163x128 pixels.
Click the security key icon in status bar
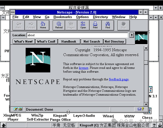tap(18, 109)
